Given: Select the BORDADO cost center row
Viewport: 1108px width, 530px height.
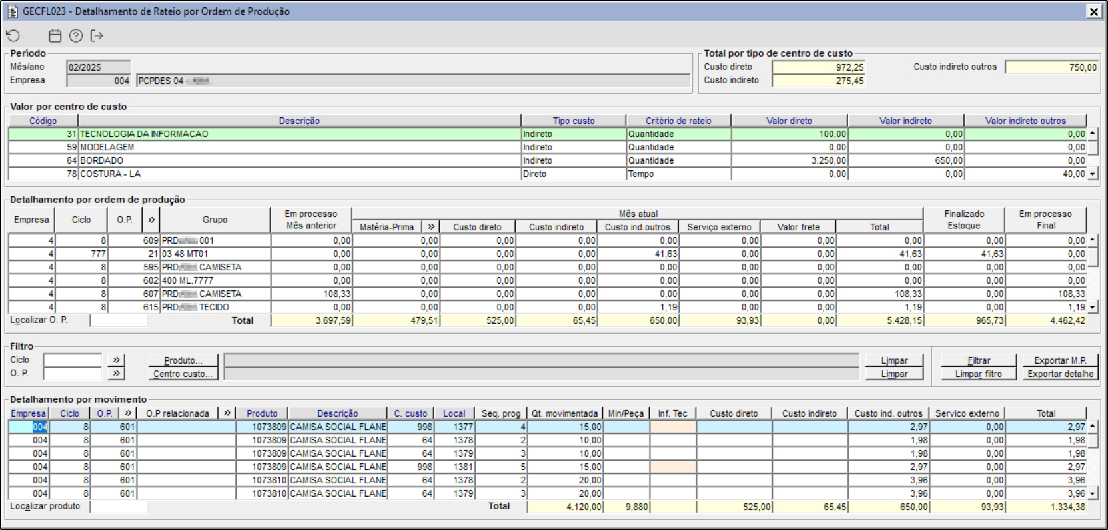Looking at the screenshot, I should (x=299, y=160).
